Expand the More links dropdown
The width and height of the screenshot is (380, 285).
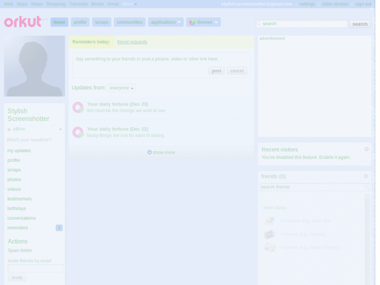[129, 4]
